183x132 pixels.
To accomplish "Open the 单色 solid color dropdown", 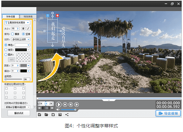I will point(22,45).
